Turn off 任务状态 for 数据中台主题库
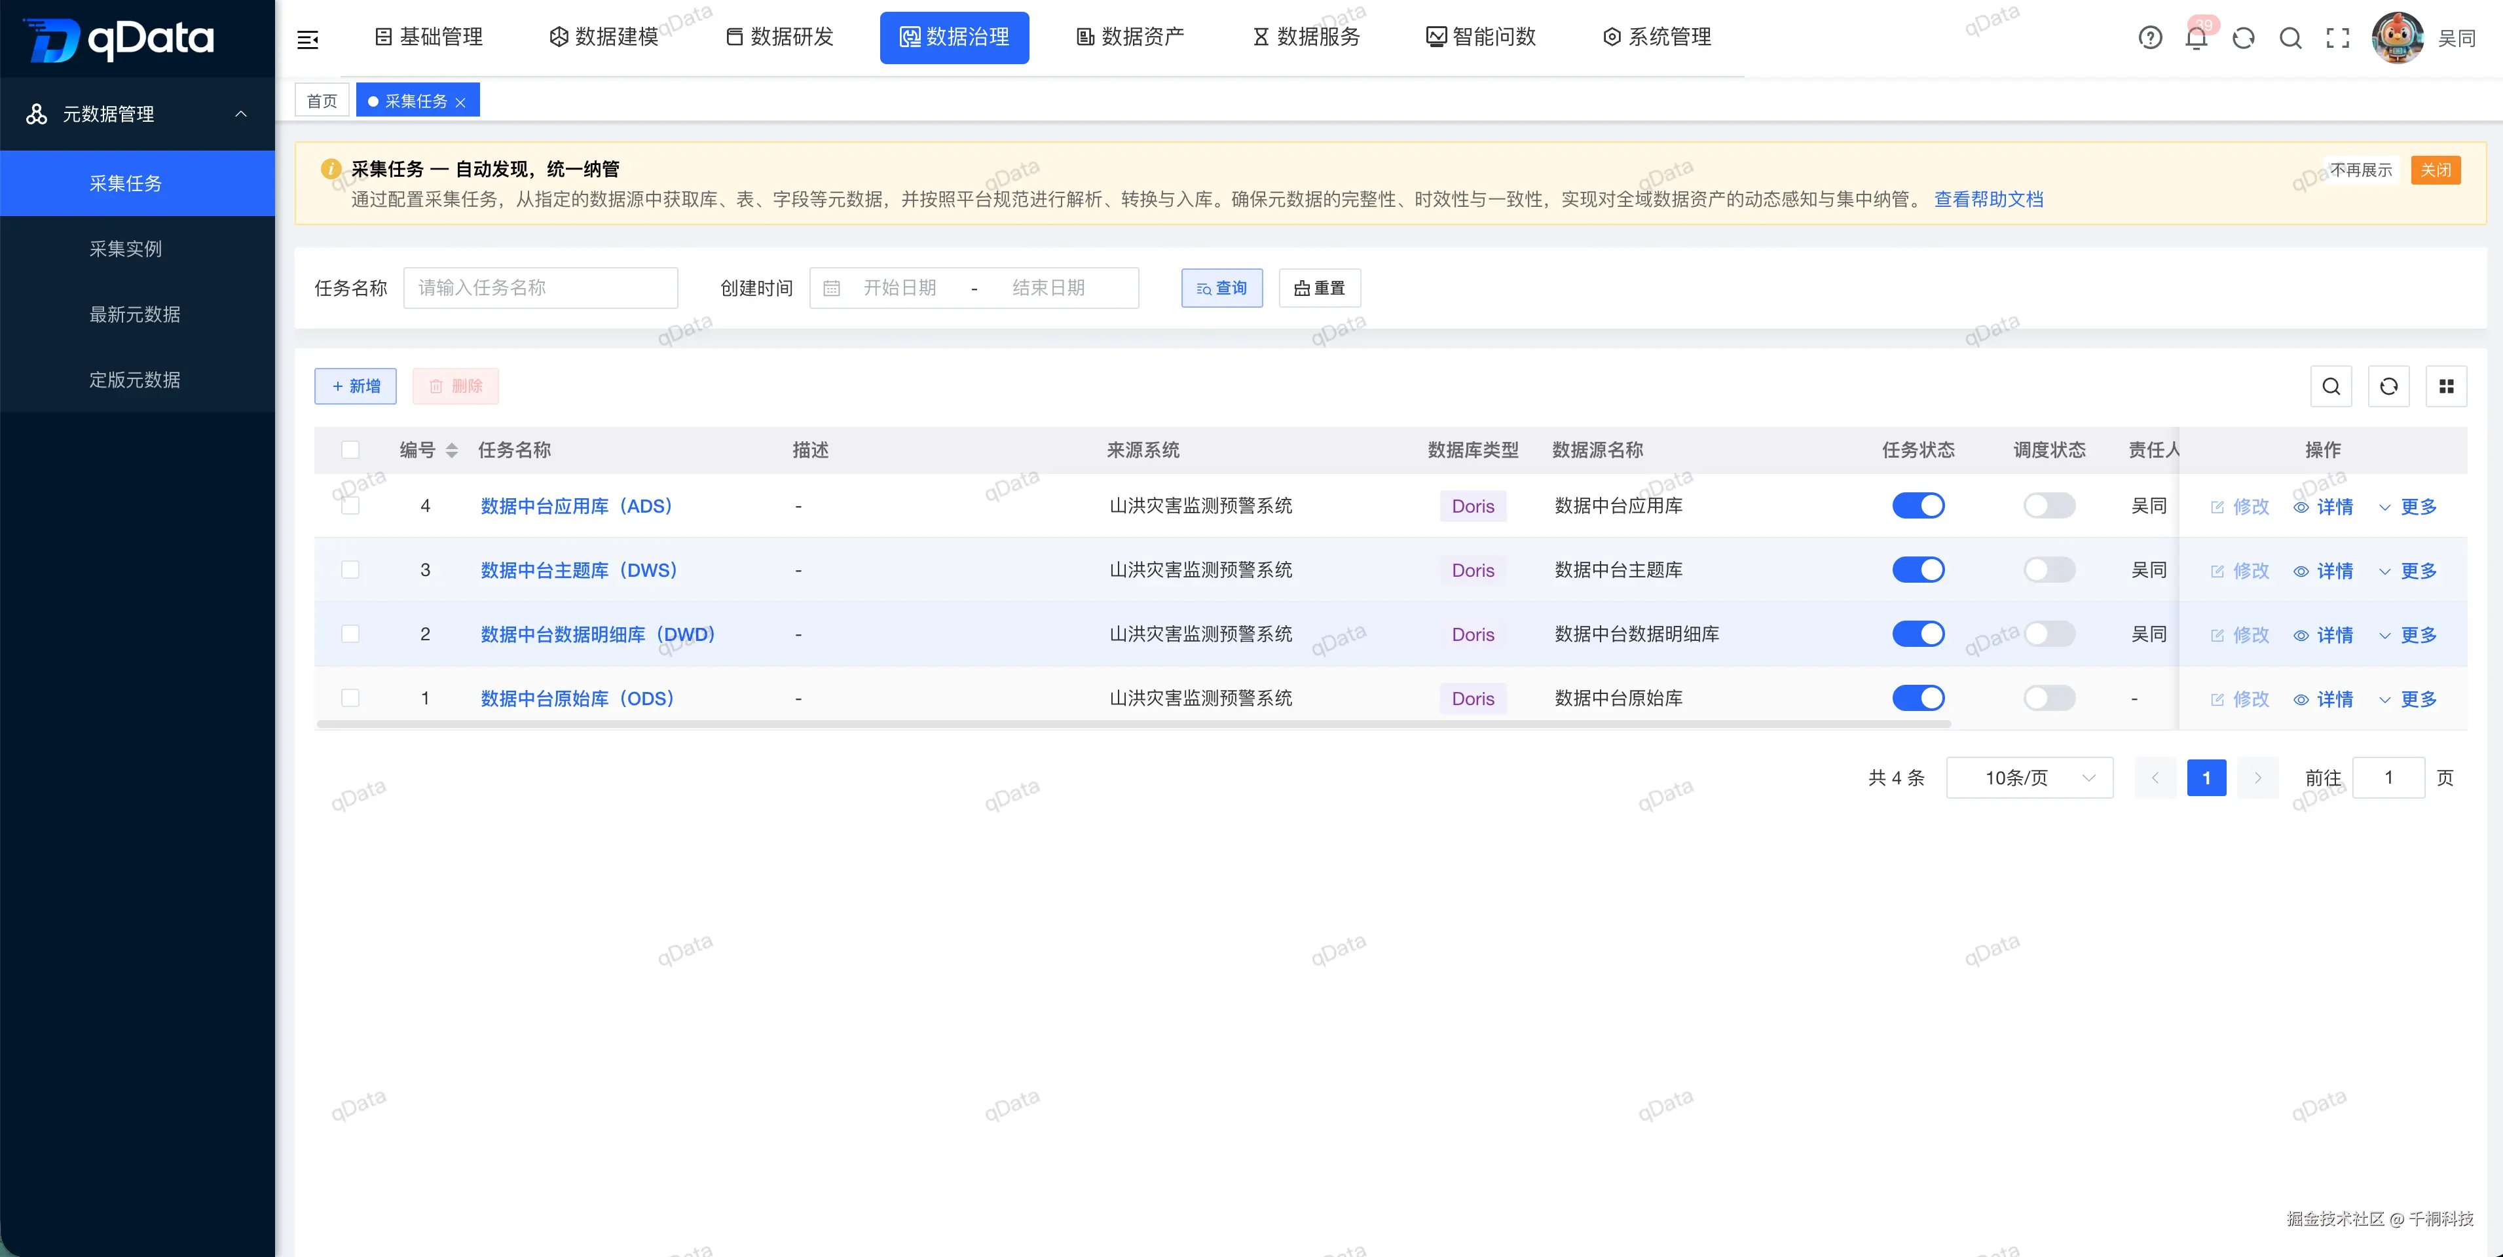2503x1257 pixels. 1918,569
